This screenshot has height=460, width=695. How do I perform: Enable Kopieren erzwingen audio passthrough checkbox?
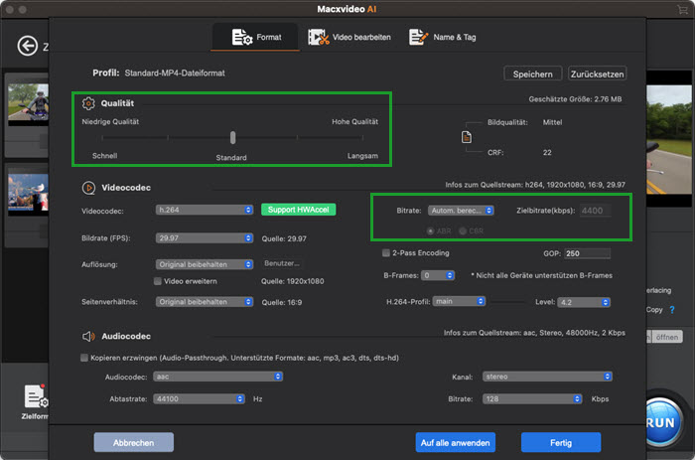(83, 358)
